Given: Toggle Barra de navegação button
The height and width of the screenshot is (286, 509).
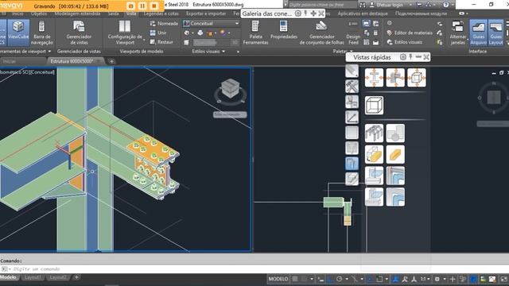Looking at the screenshot, I should click(x=42, y=33).
